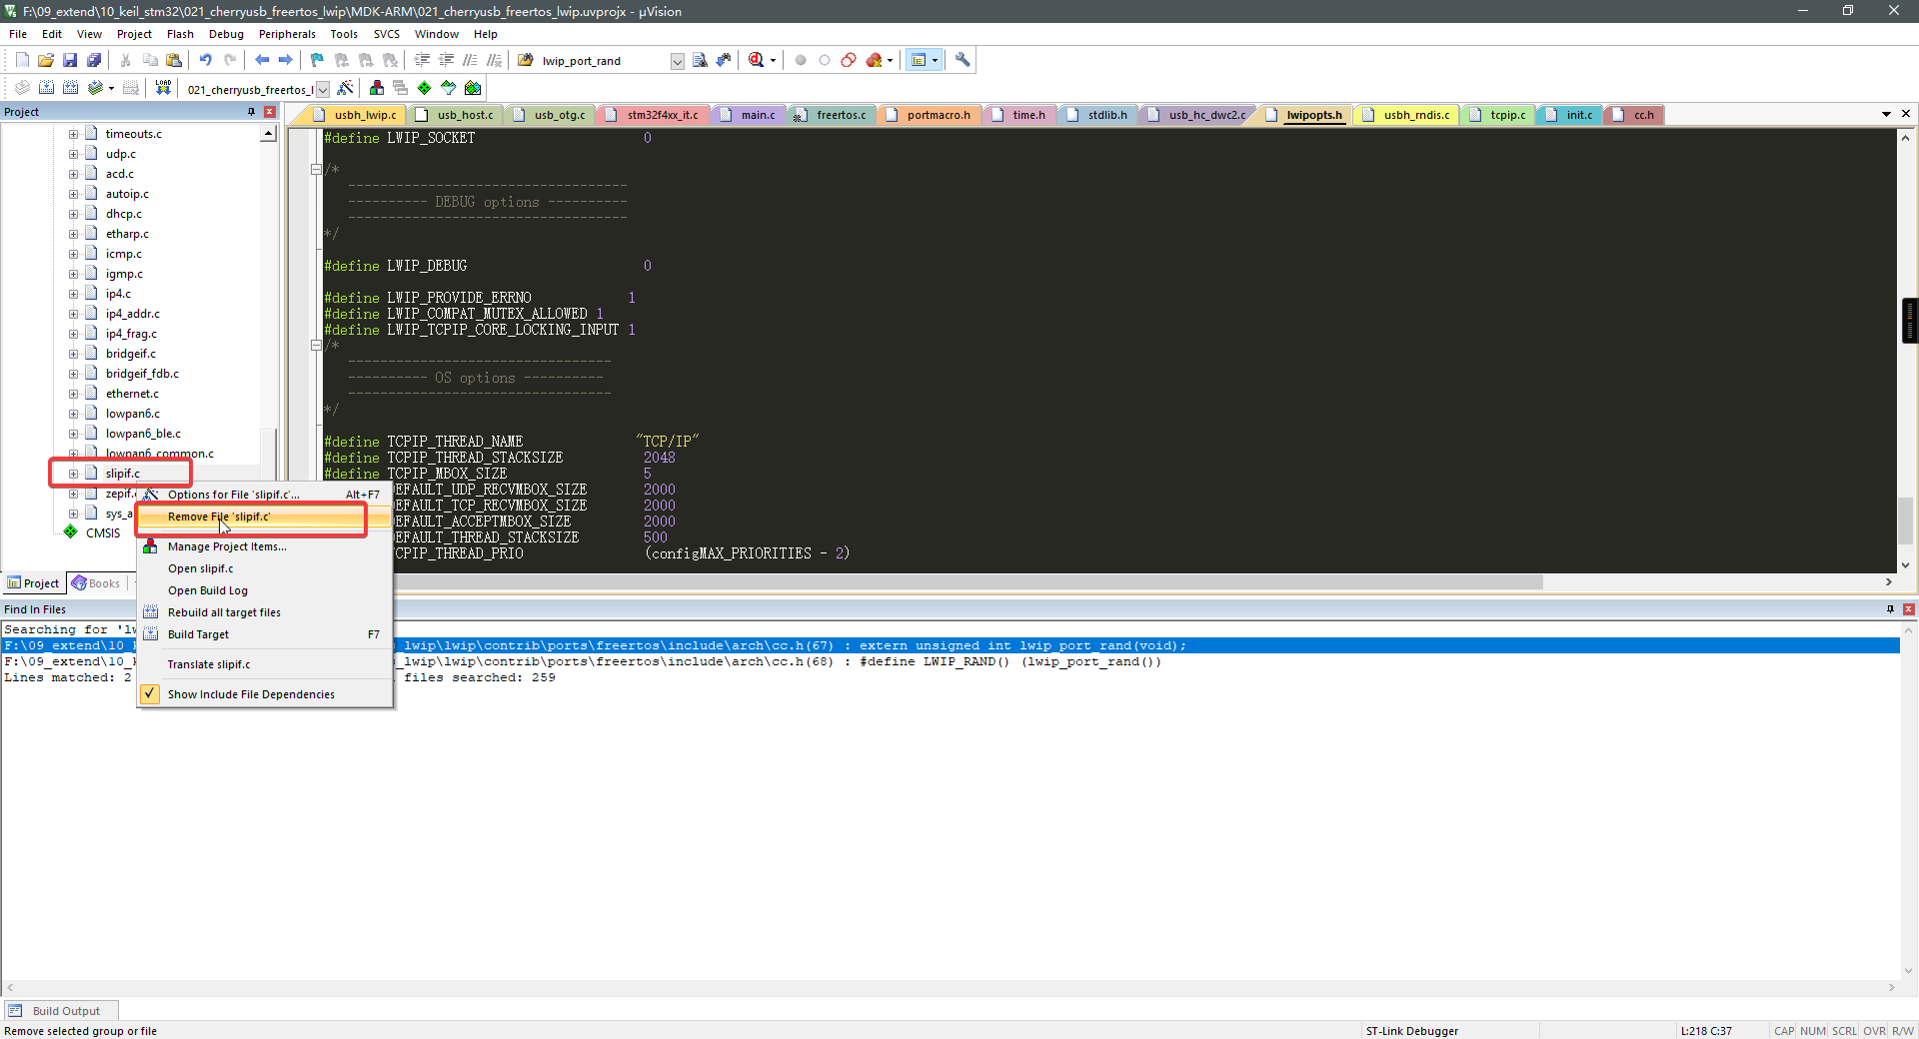
Task: Toggle Show Include File Dependencies
Action: click(x=251, y=693)
